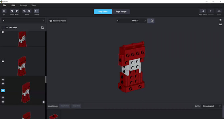Select the step 21 thumbnail
The height and width of the screenshot is (119, 224).
coord(22,39)
